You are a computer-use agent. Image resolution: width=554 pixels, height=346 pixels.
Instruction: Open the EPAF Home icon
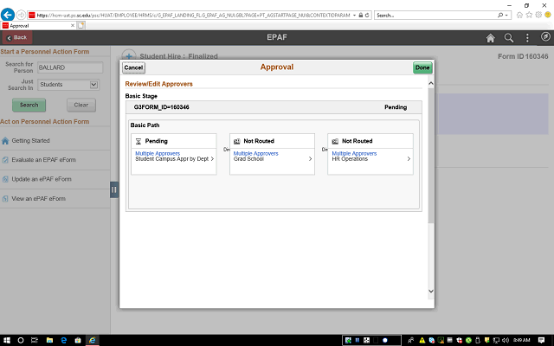point(491,38)
